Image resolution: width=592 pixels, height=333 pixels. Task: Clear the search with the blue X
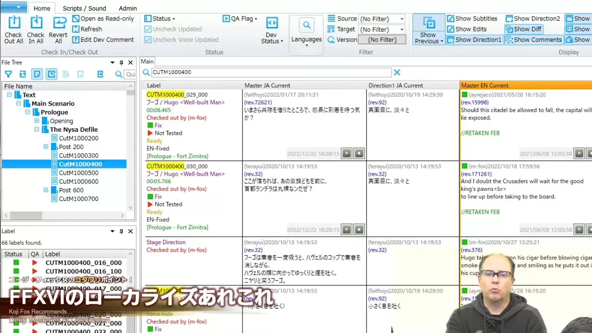397,72
